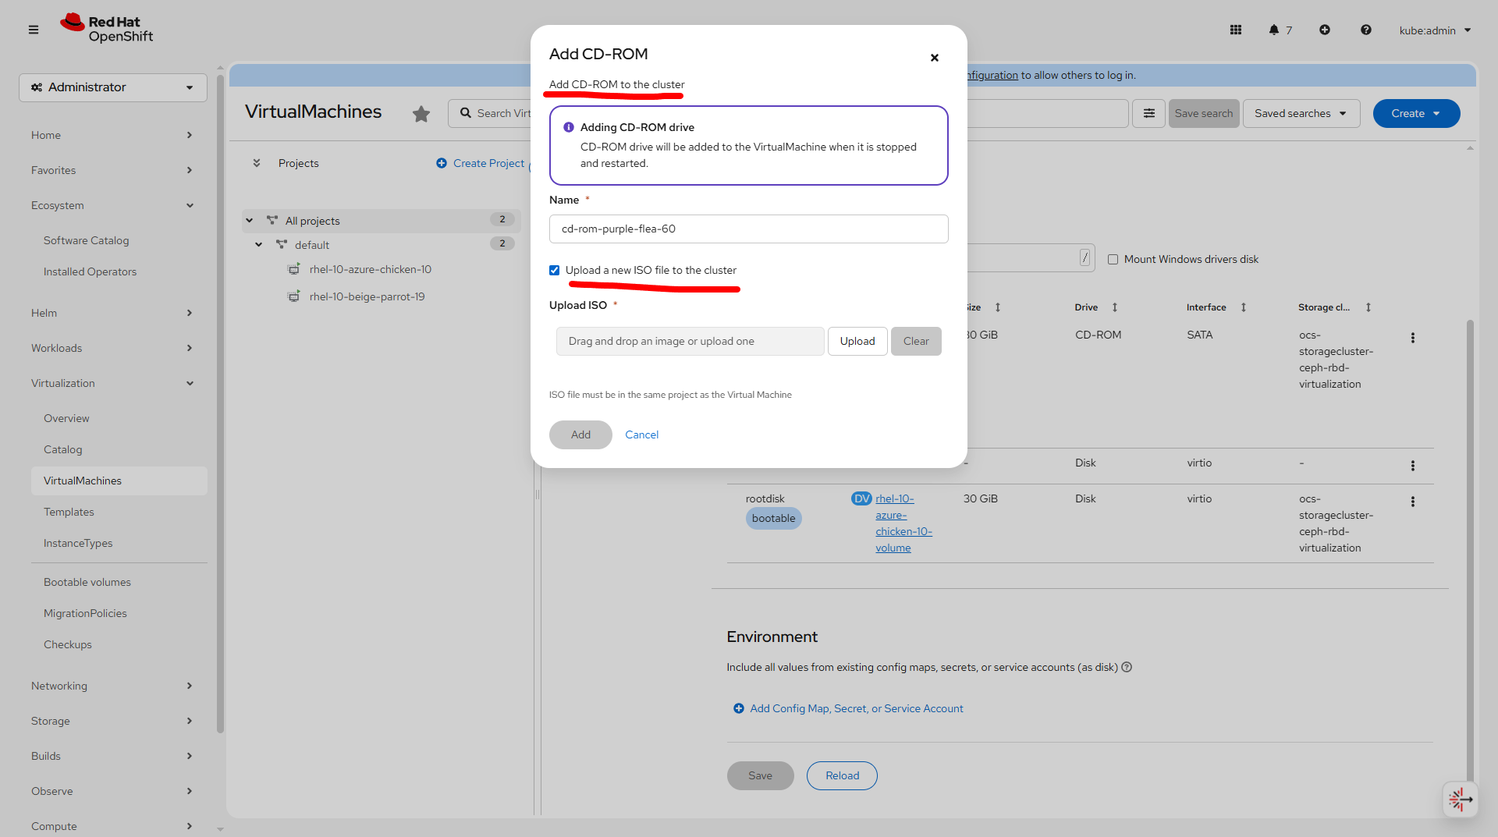Select rhel-10-azure-chicken-10 in the tree
The width and height of the screenshot is (1498, 837).
click(x=370, y=270)
